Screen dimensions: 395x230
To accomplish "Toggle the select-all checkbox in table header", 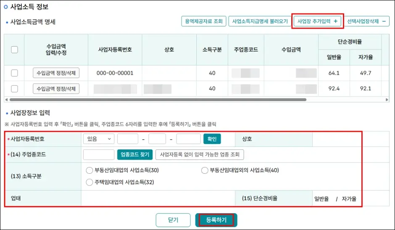I will click(x=14, y=50).
